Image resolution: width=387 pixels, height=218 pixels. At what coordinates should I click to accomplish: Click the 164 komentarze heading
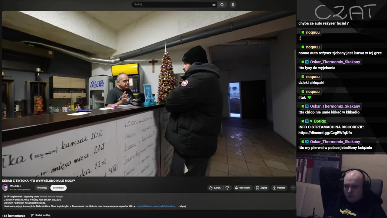14,216
